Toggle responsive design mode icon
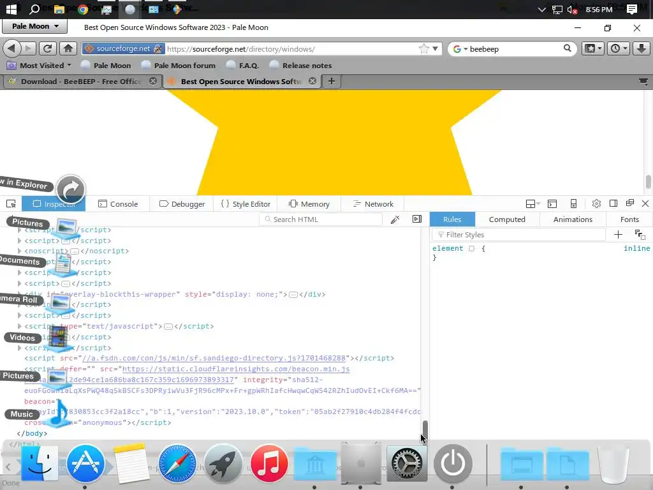 click(573, 204)
